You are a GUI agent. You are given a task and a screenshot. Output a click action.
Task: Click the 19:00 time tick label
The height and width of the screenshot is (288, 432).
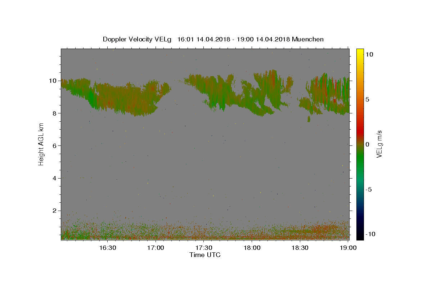pyautogui.click(x=348, y=248)
